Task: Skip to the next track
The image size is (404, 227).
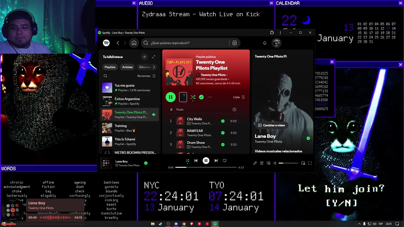Action: pyautogui.click(x=216, y=160)
